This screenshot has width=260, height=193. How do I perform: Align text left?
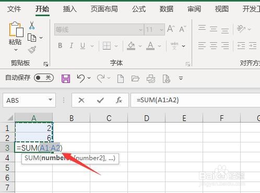coord(202,46)
